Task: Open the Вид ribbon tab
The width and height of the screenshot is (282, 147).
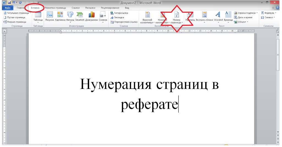Action: click(127, 8)
